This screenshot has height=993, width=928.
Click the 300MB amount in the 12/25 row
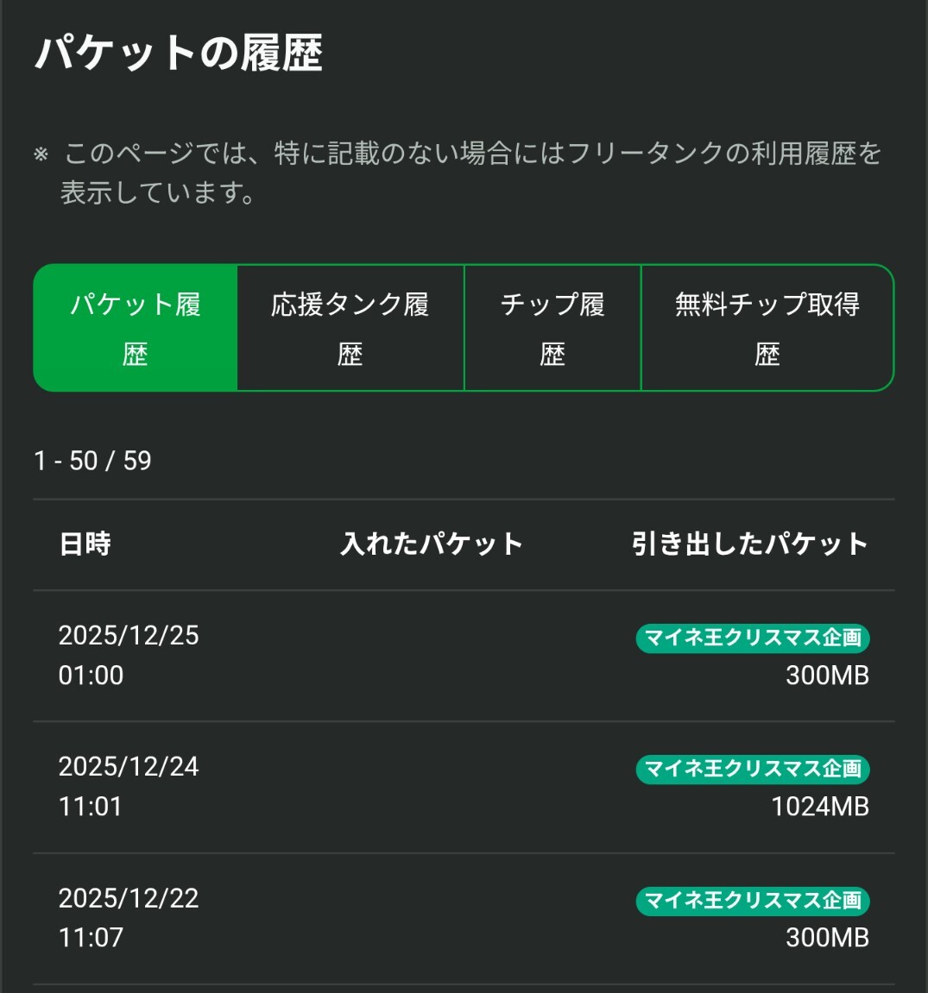coord(827,676)
